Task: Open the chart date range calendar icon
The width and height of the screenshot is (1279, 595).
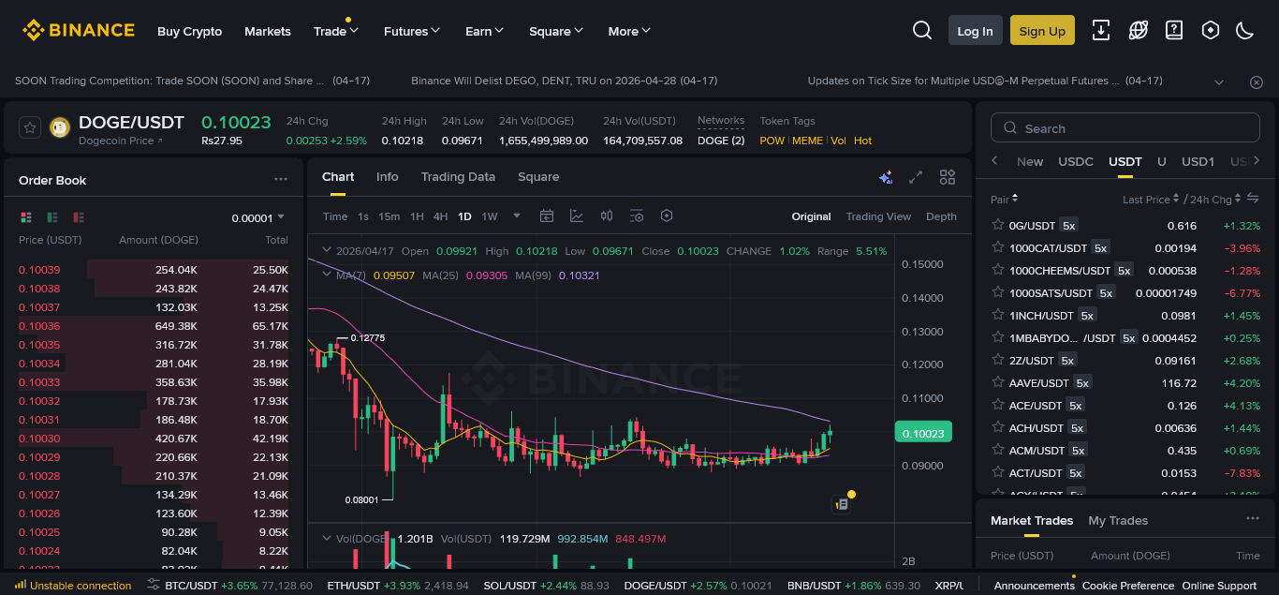Action: [547, 216]
